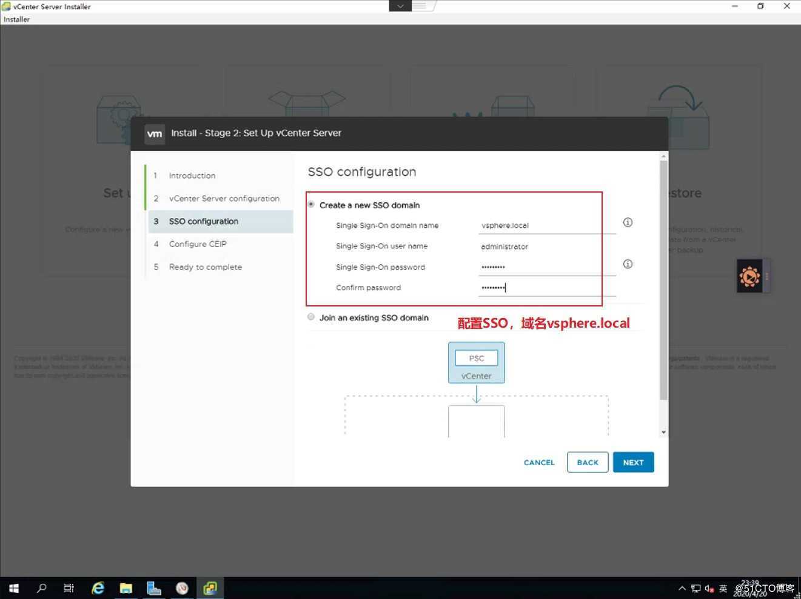The image size is (801, 599).
Task: Click the Single Sign-On password field
Action: pyautogui.click(x=547, y=267)
